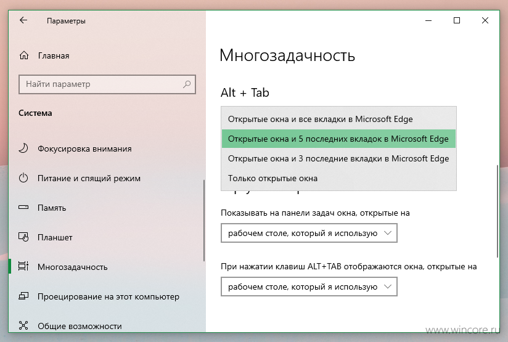Click the Питание и спящий режим power icon
The height and width of the screenshot is (342, 508).
click(23, 178)
